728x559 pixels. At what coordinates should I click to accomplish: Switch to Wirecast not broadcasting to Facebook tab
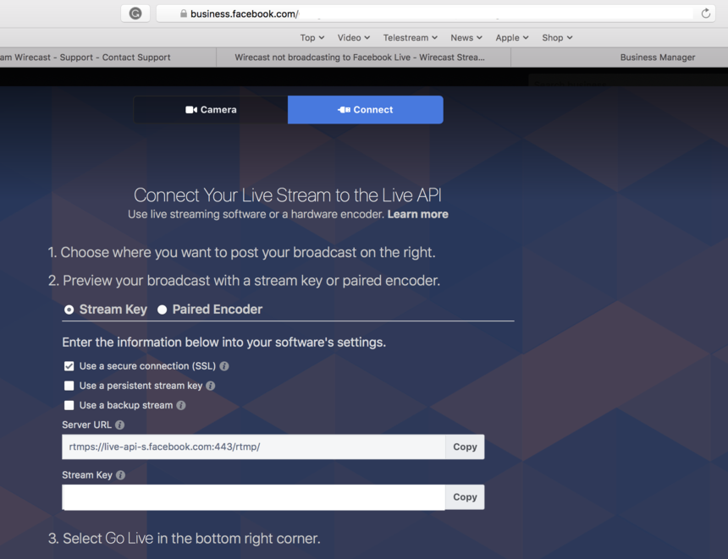363,58
